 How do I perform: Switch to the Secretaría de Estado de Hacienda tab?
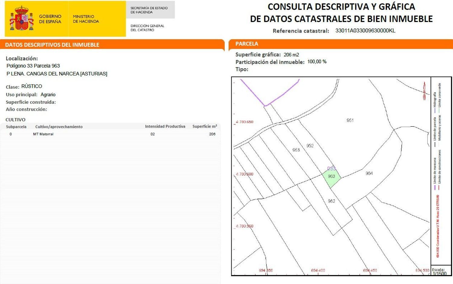click(148, 9)
